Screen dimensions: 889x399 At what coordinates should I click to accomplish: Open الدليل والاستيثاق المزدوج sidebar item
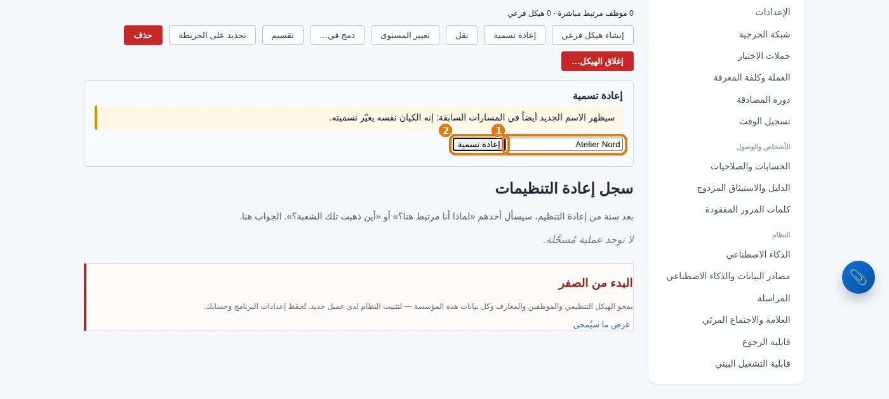[743, 188]
